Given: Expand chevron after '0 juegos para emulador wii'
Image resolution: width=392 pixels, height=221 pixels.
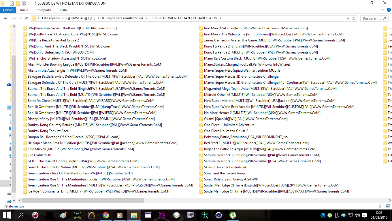Looking at the screenshot, I should 146,18.
